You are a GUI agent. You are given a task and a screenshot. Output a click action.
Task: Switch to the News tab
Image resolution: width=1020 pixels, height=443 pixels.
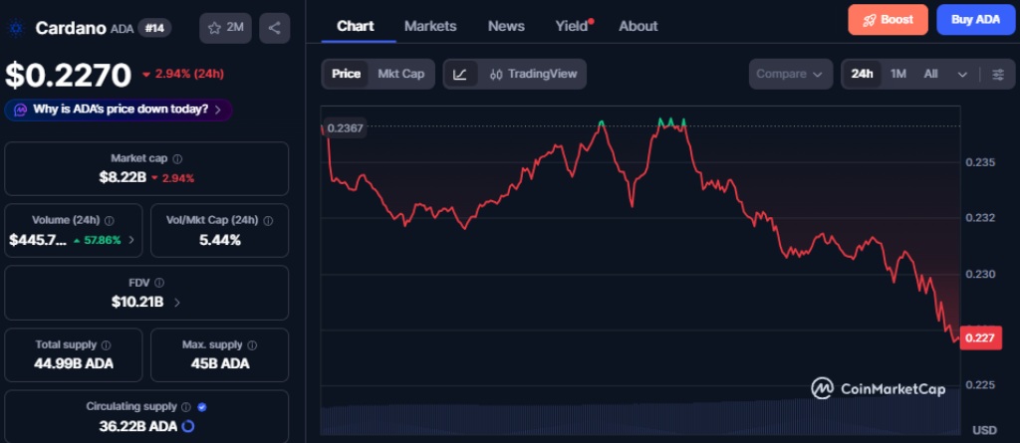506,26
